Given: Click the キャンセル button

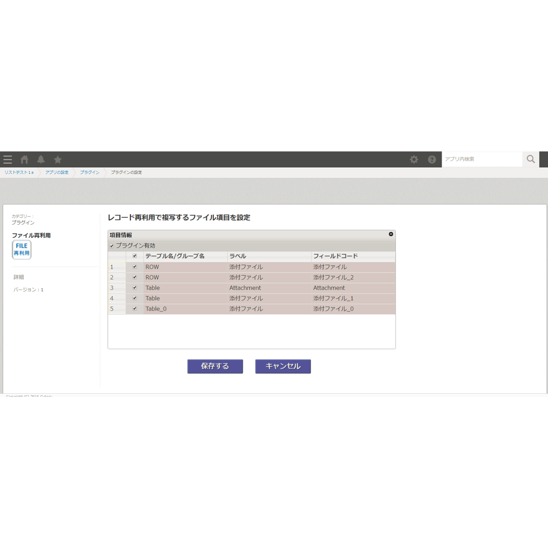Looking at the screenshot, I should point(283,366).
